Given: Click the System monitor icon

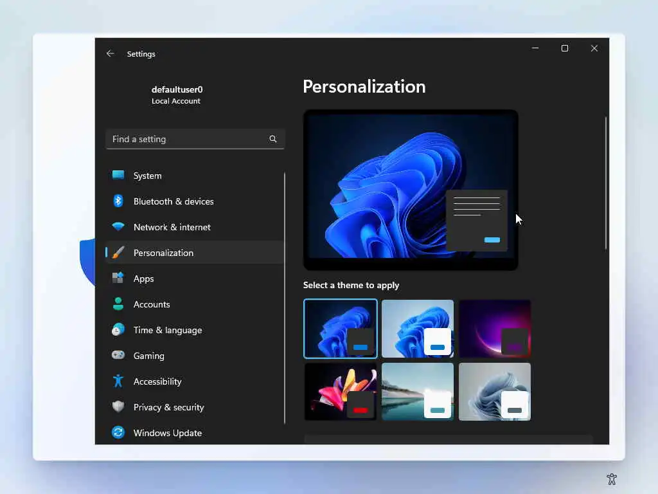Looking at the screenshot, I should [118, 175].
